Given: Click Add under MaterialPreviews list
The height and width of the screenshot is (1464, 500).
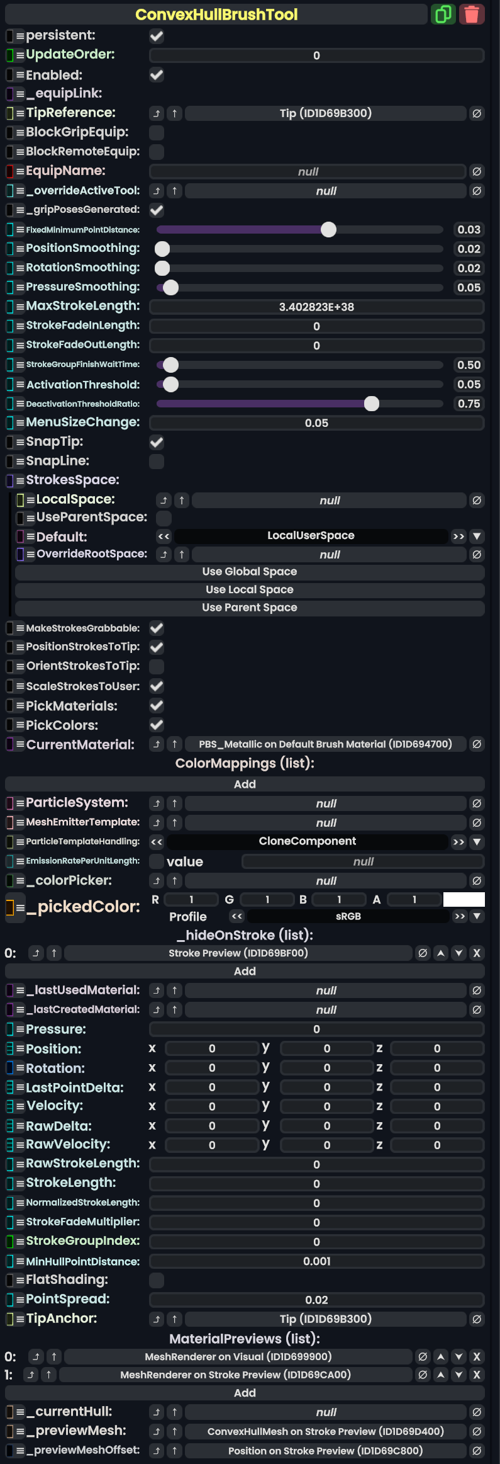Looking at the screenshot, I should (x=245, y=1393).
